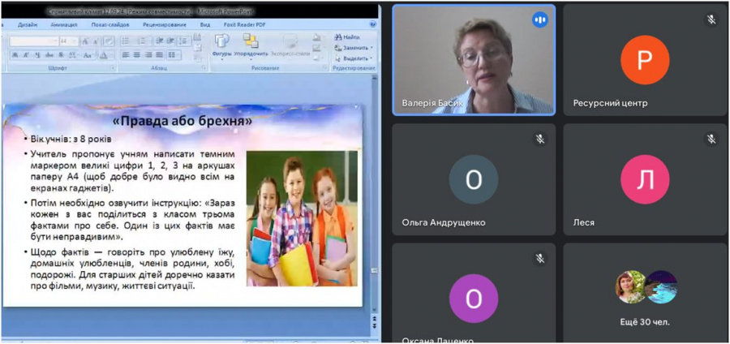This screenshot has width=730, height=344.
Task: Increase the font size with grow-font icon
Action: [85, 41]
